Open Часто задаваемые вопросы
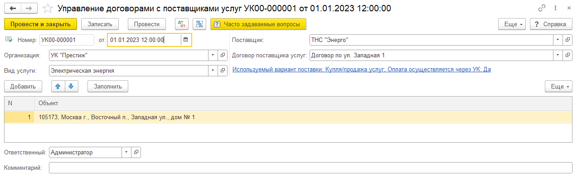Screen dimensions: 577x177 pyautogui.click(x=258, y=24)
